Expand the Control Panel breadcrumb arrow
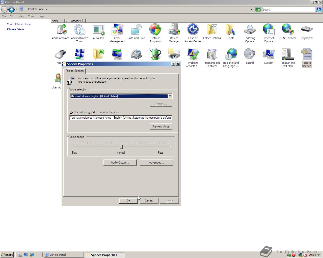The height and width of the screenshot is (258, 323). [x=46, y=9]
